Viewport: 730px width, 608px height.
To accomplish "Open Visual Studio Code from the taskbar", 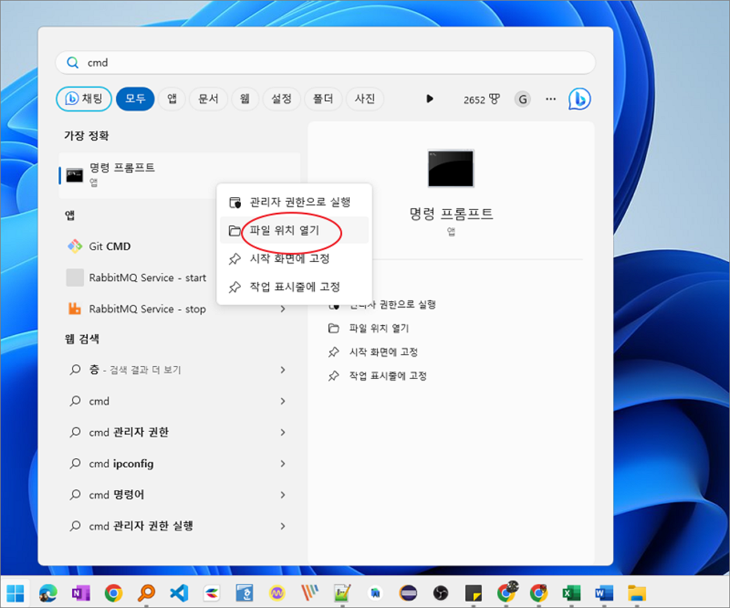I will [x=179, y=593].
